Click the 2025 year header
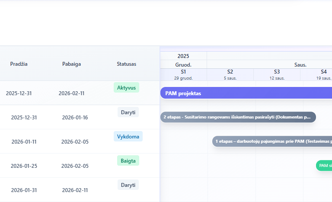The width and height of the screenshot is (332, 202). [x=183, y=56]
